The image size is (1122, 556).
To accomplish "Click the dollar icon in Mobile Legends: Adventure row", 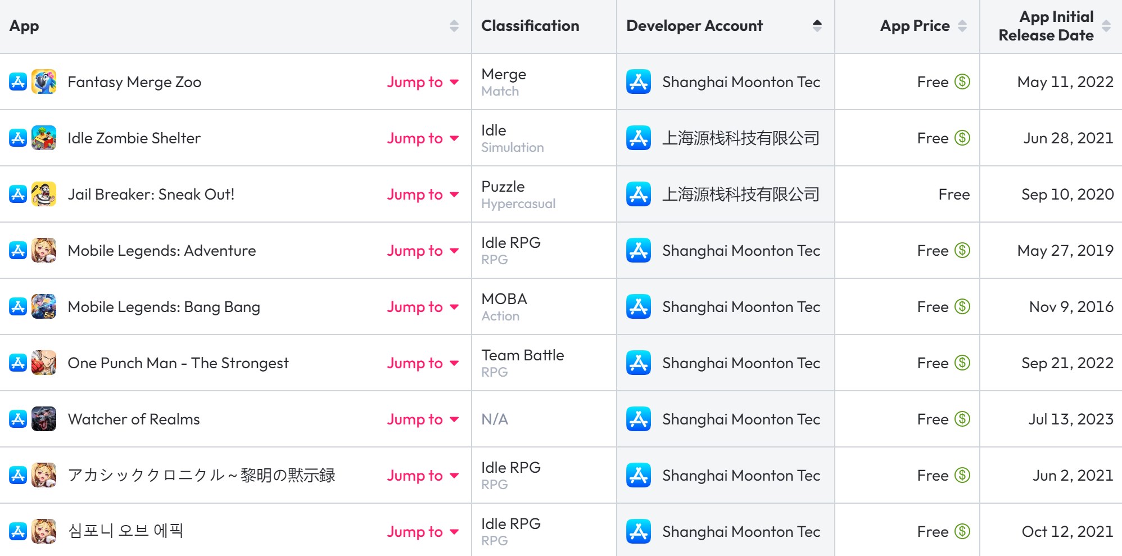I will pos(962,250).
